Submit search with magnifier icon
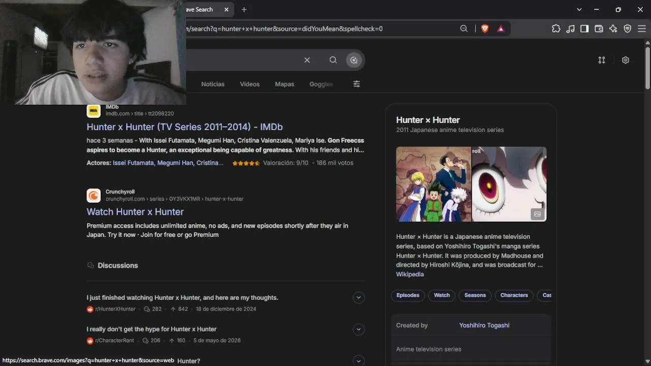Screen dimensions: 651x366 pyautogui.click(x=333, y=60)
